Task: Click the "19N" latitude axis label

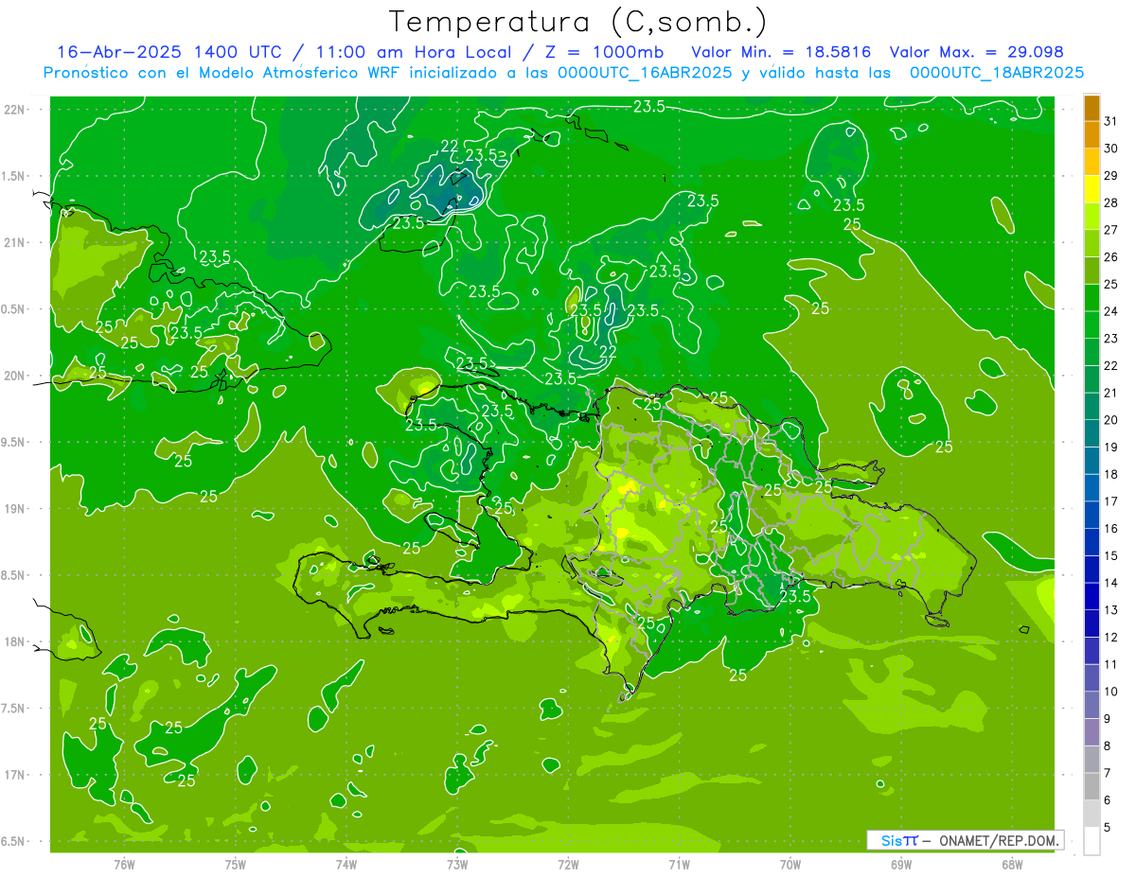Action: click(15, 508)
